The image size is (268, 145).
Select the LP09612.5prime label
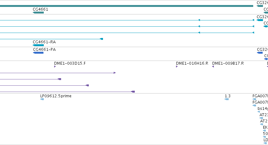[x=56, y=96]
